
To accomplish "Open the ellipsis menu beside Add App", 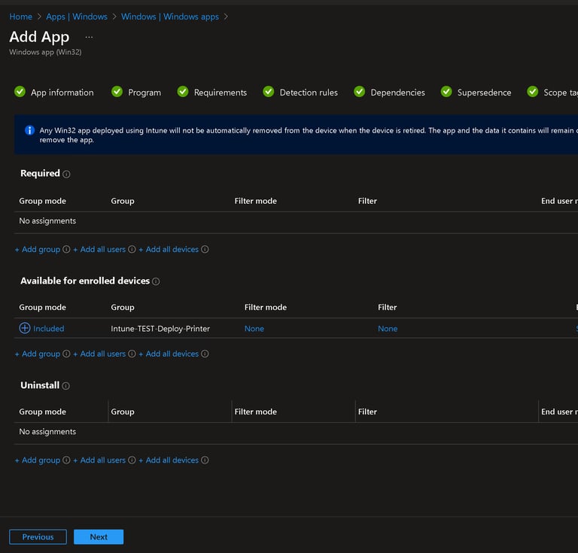I will [90, 37].
